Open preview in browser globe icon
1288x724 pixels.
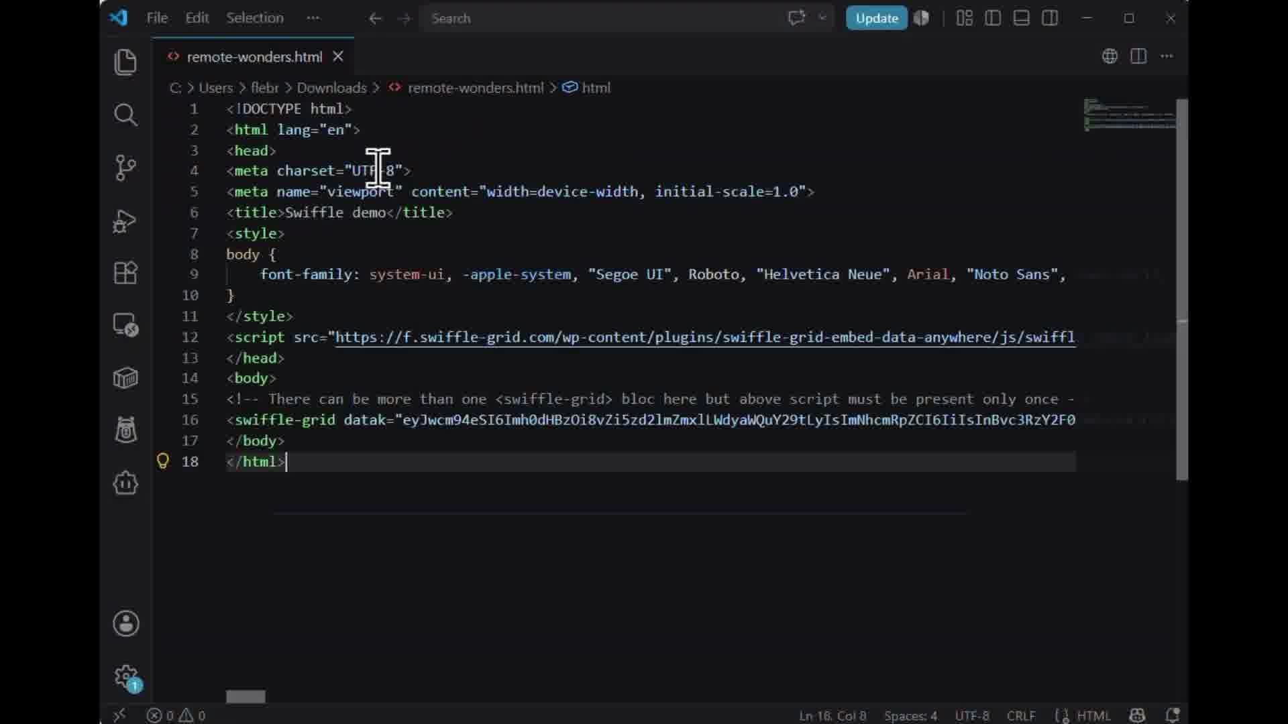point(1110,56)
